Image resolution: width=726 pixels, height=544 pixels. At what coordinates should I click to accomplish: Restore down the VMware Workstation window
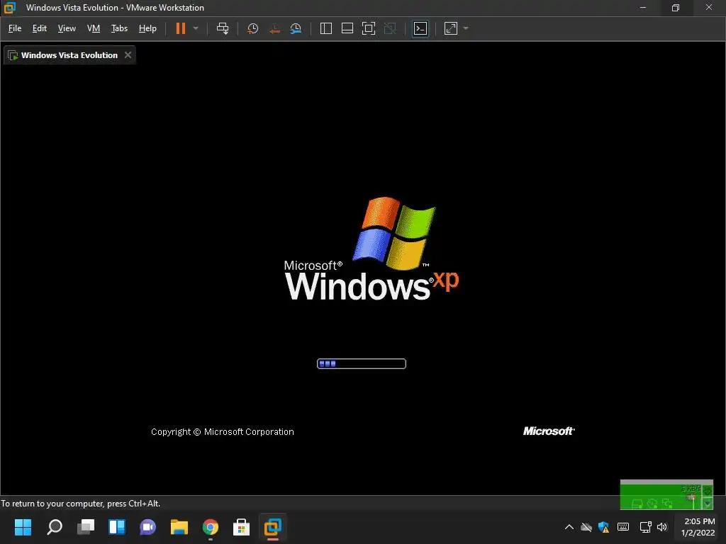pyautogui.click(x=676, y=7)
